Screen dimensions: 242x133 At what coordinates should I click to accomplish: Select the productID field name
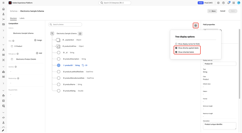(69, 65)
